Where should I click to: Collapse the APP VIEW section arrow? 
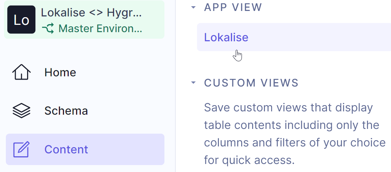193,7
